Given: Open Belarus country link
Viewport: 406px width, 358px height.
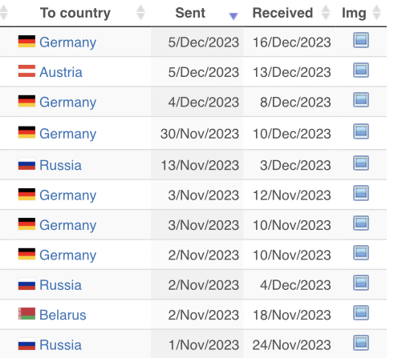Looking at the screenshot, I should pyautogui.click(x=63, y=315).
